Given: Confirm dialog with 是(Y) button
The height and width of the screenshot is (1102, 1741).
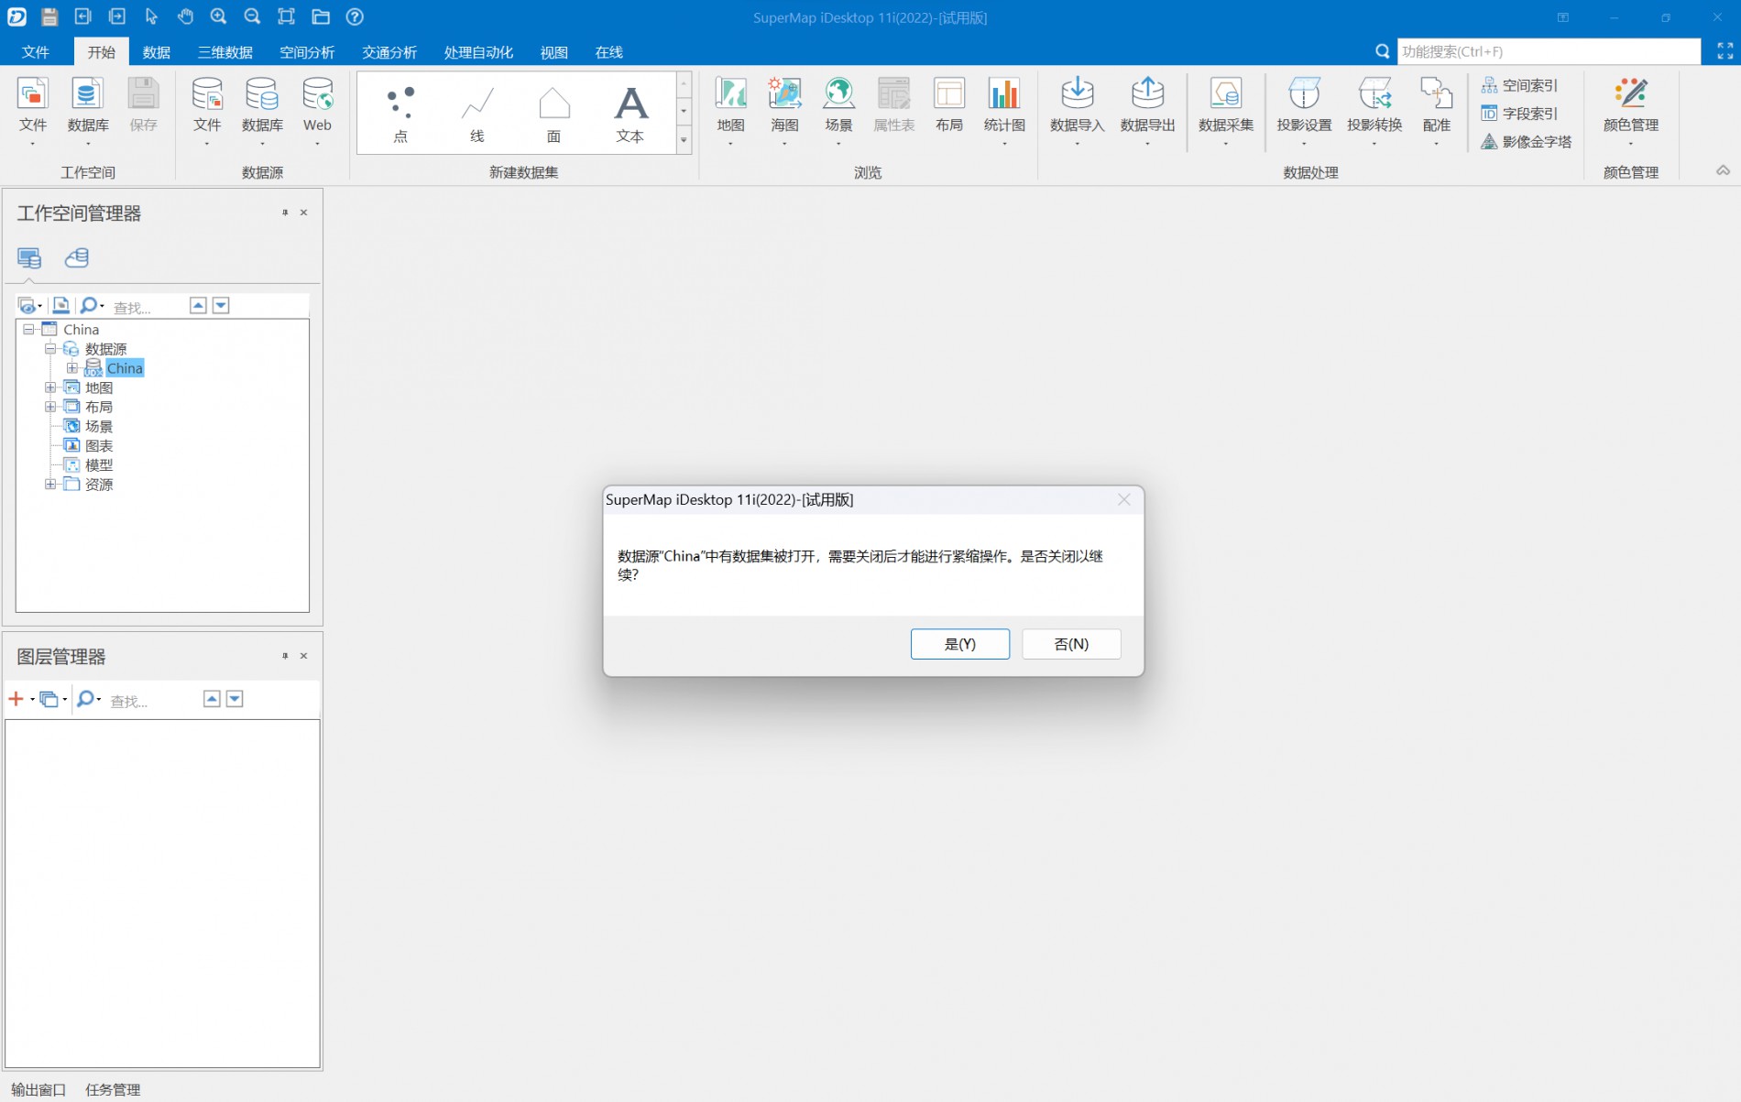Looking at the screenshot, I should (960, 644).
